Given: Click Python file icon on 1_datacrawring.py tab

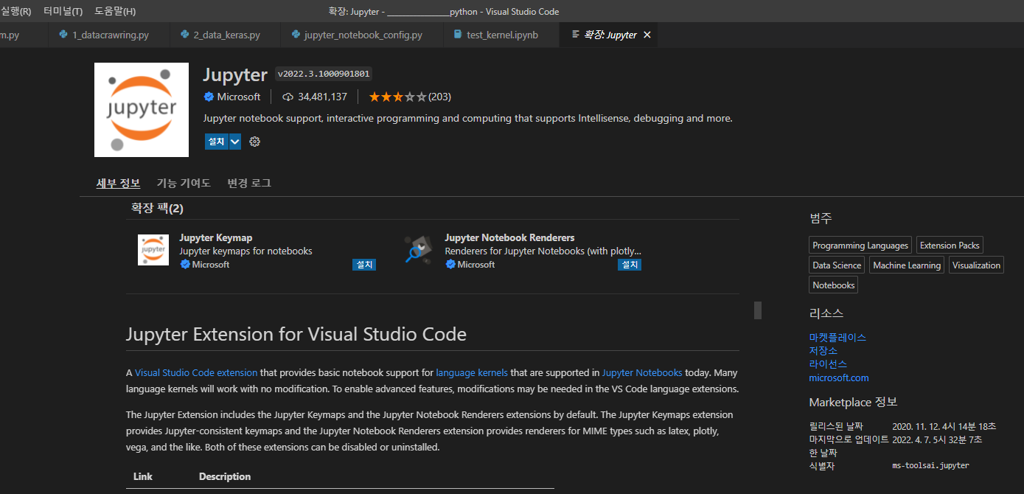Looking at the screenshot, I should click(64, 35).
